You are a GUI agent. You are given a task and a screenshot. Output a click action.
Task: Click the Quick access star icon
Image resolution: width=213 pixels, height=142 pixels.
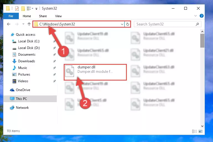pyautogui.click(x=12, y=35)
